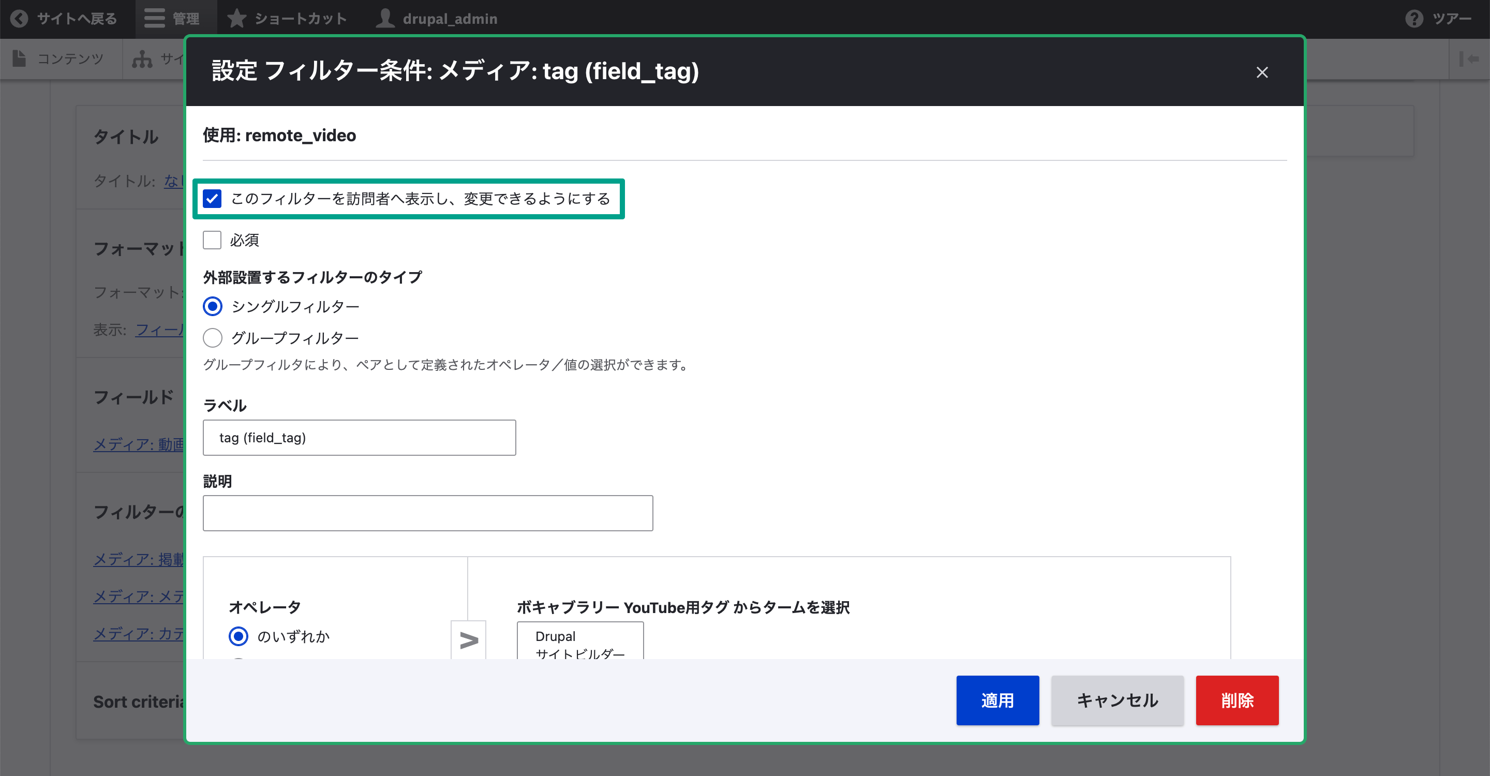Screen dimensions: 1490x776
Task: Click ショートカット star icon
Action: (236, 19)
